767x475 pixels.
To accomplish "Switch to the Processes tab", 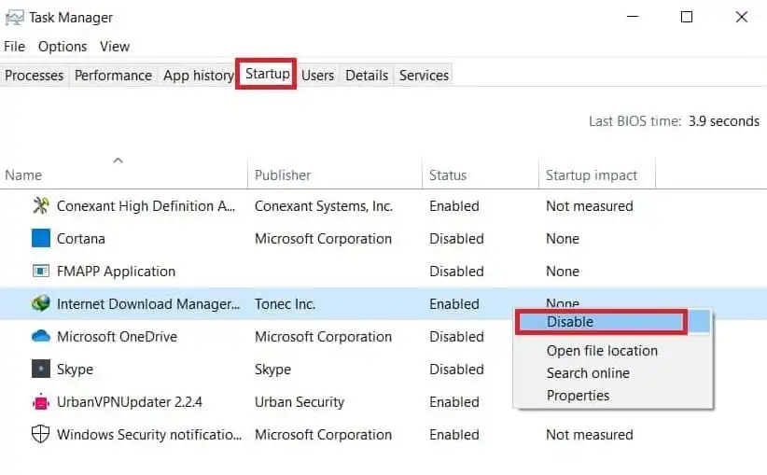I will pyautogui.click(x=35, y=76).
